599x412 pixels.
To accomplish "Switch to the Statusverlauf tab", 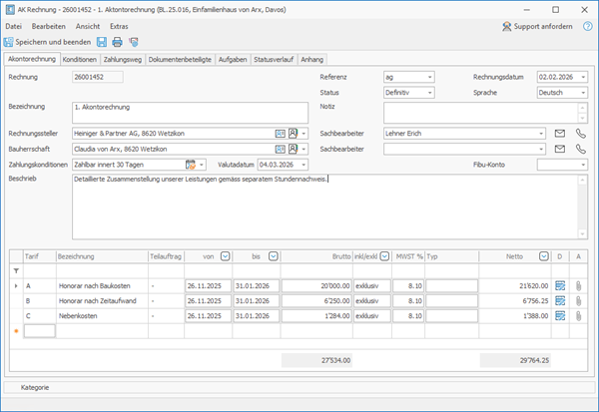I will tap(274, 59).
